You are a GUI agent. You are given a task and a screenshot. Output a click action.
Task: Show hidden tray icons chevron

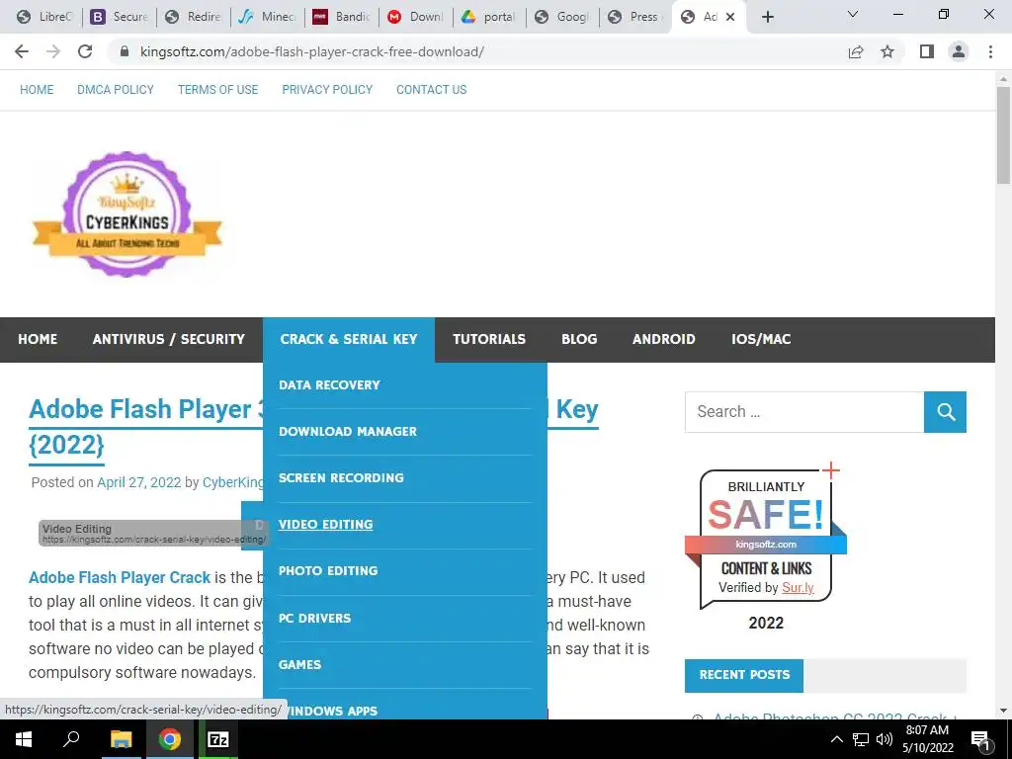[x=836, y=739]
